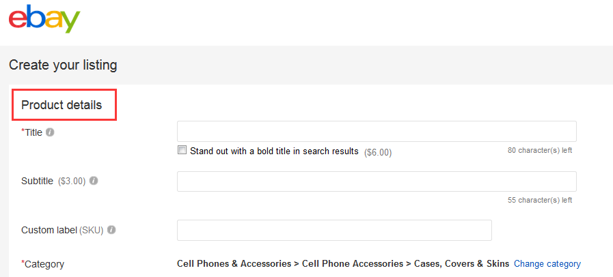Click the '55 character(s) left' counter
The width and height of the screenshot is (613, 277).
(x=539, y=200)
